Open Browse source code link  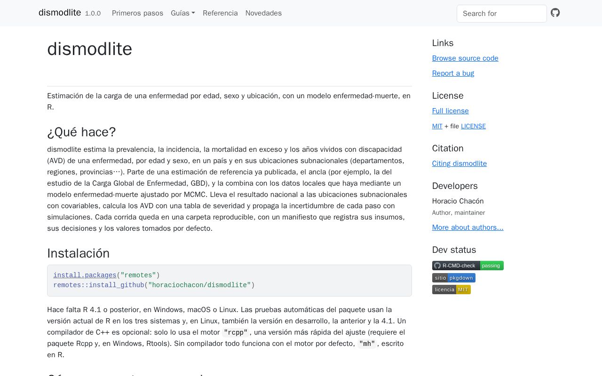[x=465, y=58]
